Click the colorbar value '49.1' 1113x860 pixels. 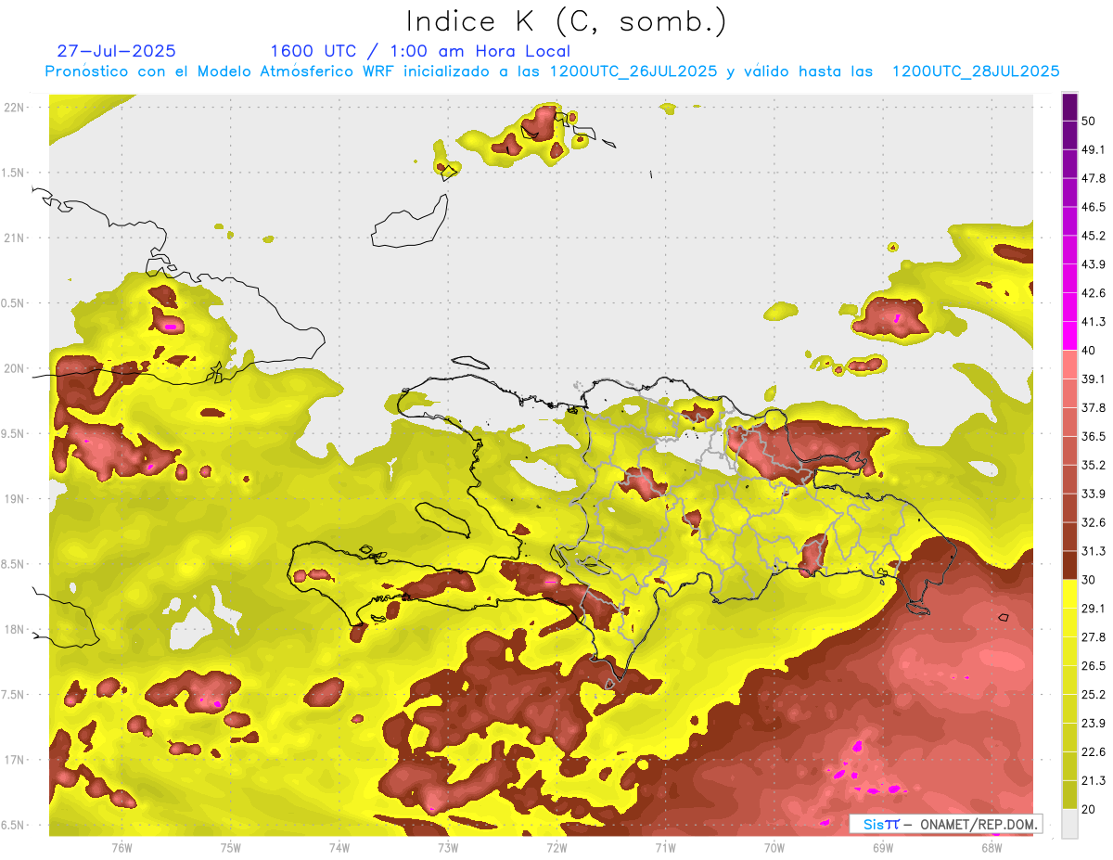1094,150
